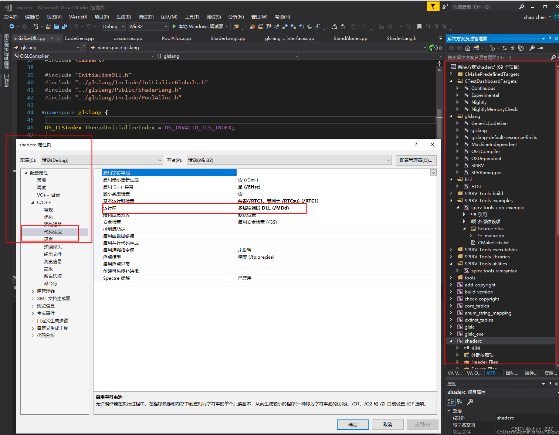The image size is (559, 435).
Task: Click the Home icon in Solution Explorer
Action: click(x=468, y=48)
